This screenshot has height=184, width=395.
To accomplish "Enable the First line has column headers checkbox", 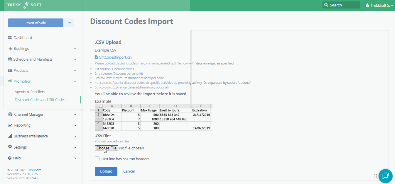I will [x=97, y=159].
